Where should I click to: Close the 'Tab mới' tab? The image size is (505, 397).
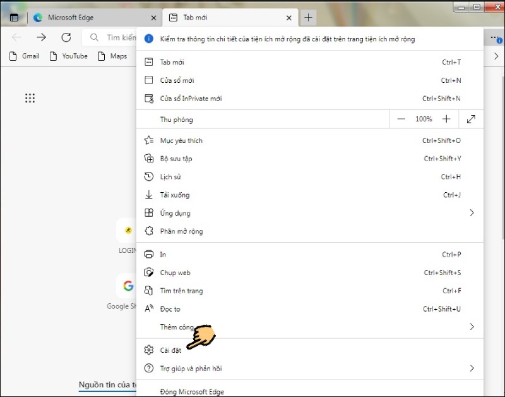(x=289, y=18)
